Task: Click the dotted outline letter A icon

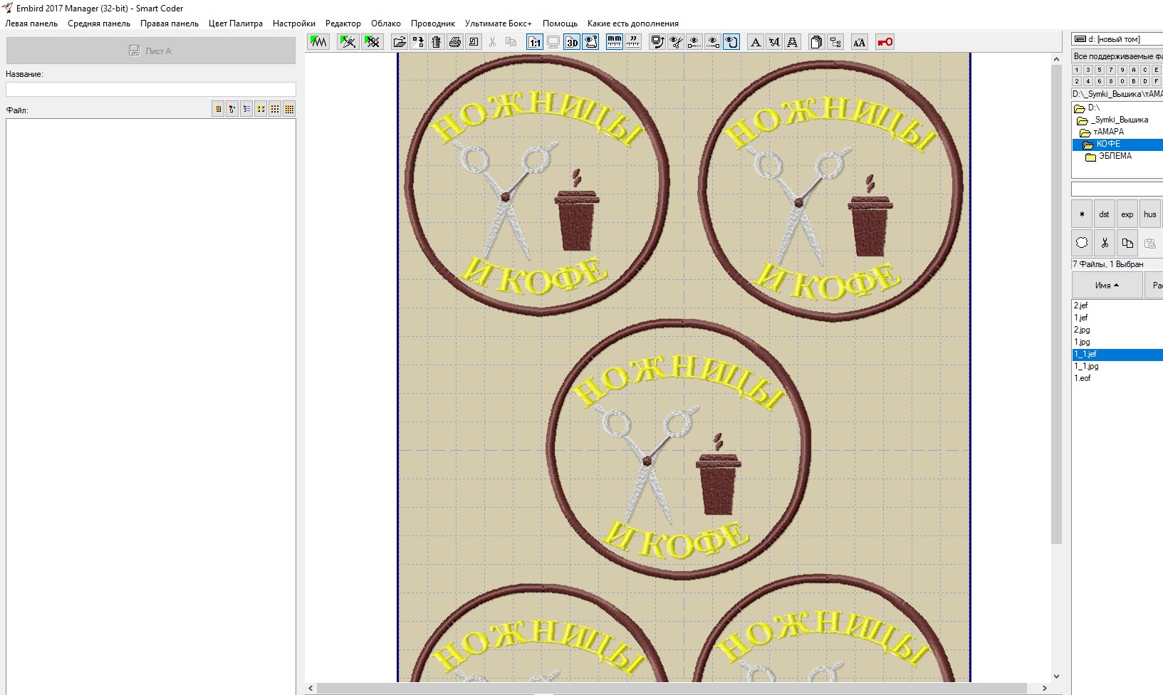Action: tap(793, 42)
